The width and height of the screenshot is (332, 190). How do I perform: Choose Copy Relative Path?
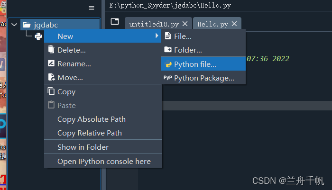point(90,133)
